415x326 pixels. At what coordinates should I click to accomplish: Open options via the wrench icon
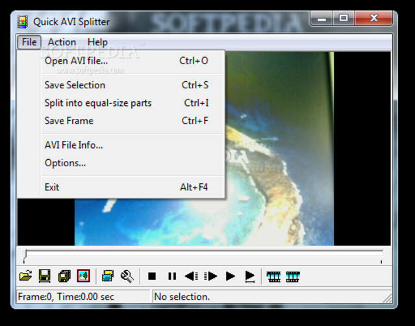127,276
